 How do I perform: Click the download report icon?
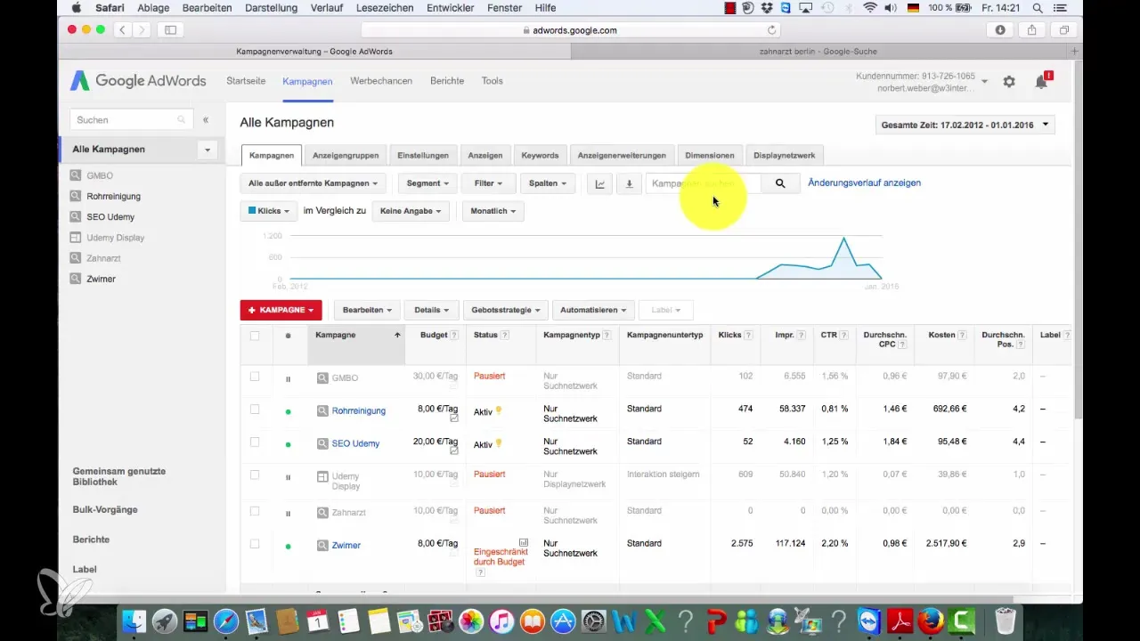[629, 184]
